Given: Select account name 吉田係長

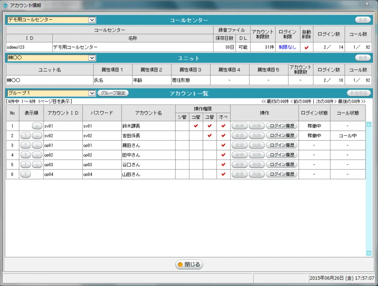Looking at the screenshot, I should 131,136.
